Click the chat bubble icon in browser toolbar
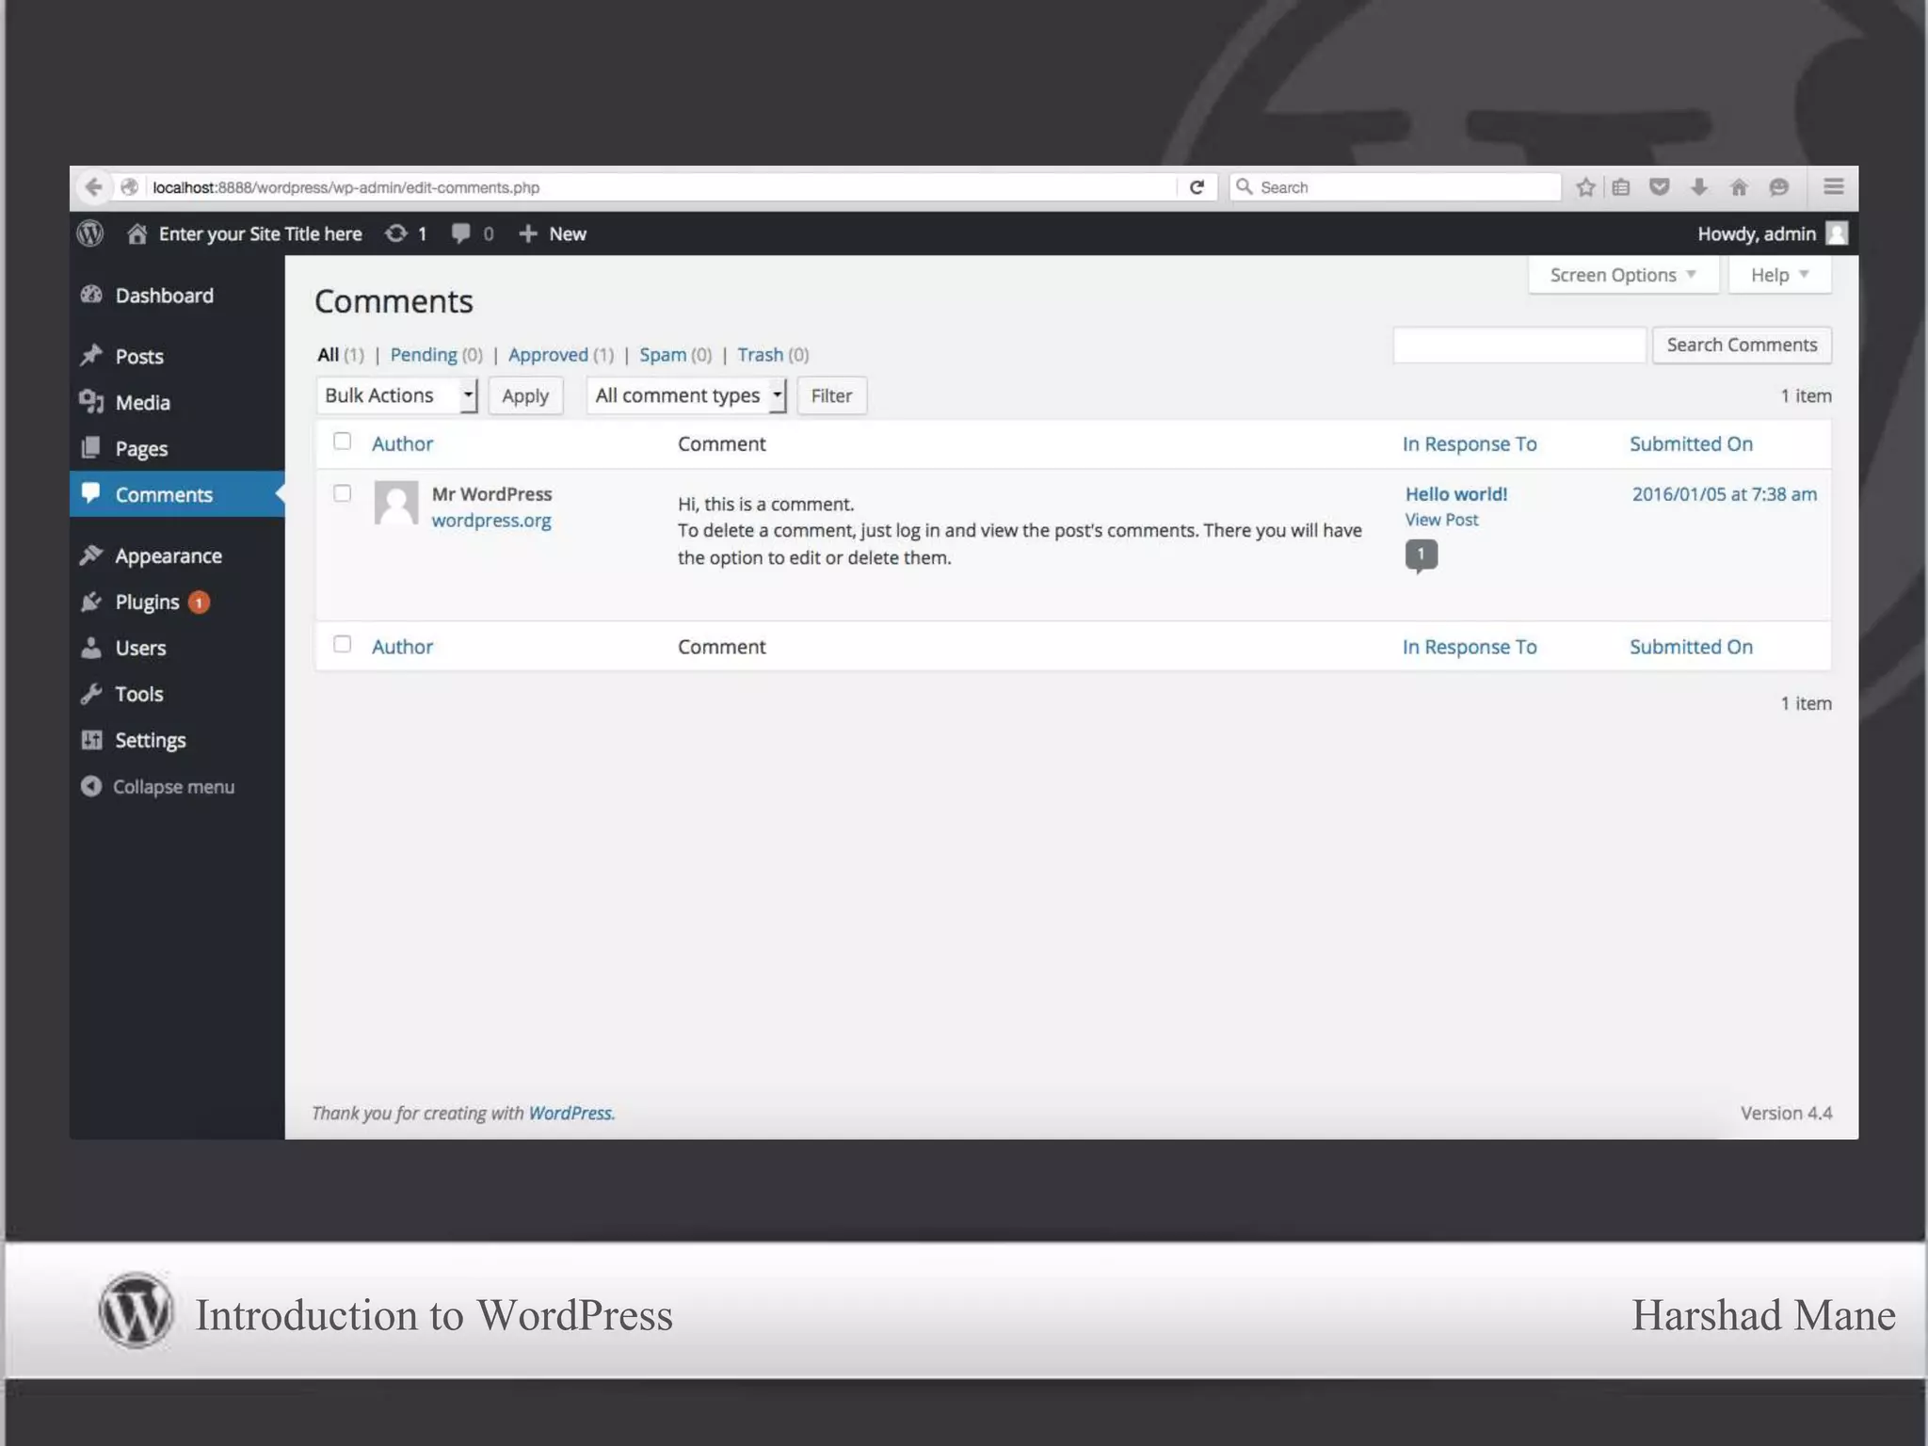The height and width of the screenshot is (1446, 1928). point(1778,186)
